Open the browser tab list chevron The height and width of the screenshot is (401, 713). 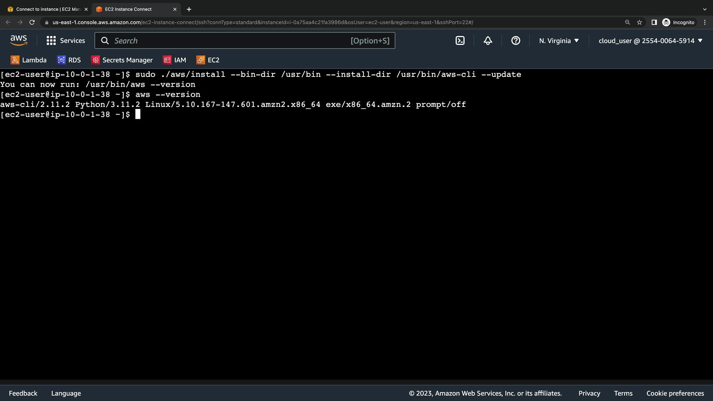704,9
